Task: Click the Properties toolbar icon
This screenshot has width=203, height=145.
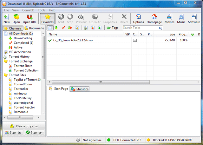Action: pyautogui.click(x=110, y=17)
